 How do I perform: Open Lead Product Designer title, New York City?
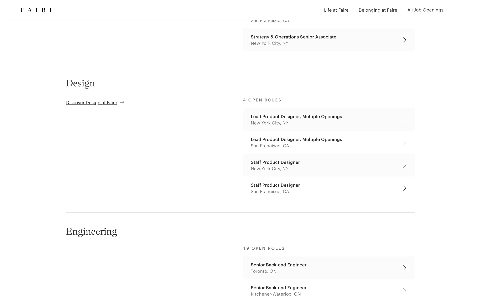[x=296, y=117]
